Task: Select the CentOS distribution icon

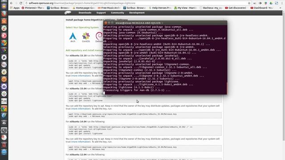Action: pyautogui.click(x=86, y=37)
